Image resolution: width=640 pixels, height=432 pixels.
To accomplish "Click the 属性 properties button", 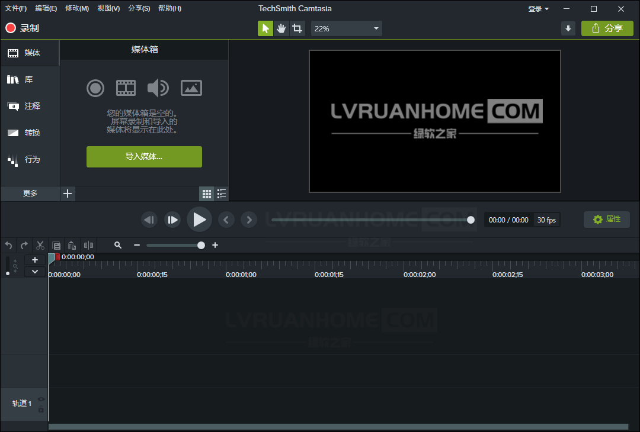I will (606, 220).
